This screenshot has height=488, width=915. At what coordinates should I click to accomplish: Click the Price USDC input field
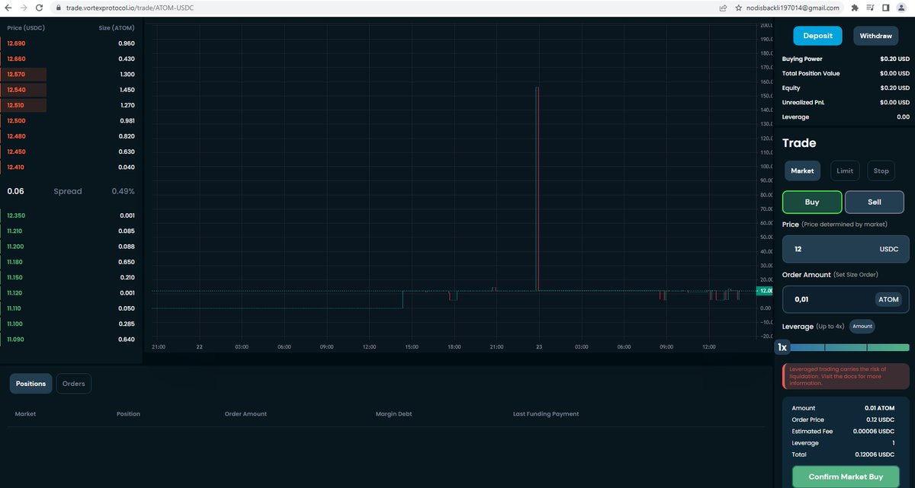[x=846, y=249]
